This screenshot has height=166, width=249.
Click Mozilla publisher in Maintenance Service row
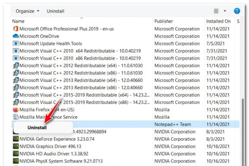[162, 117]
